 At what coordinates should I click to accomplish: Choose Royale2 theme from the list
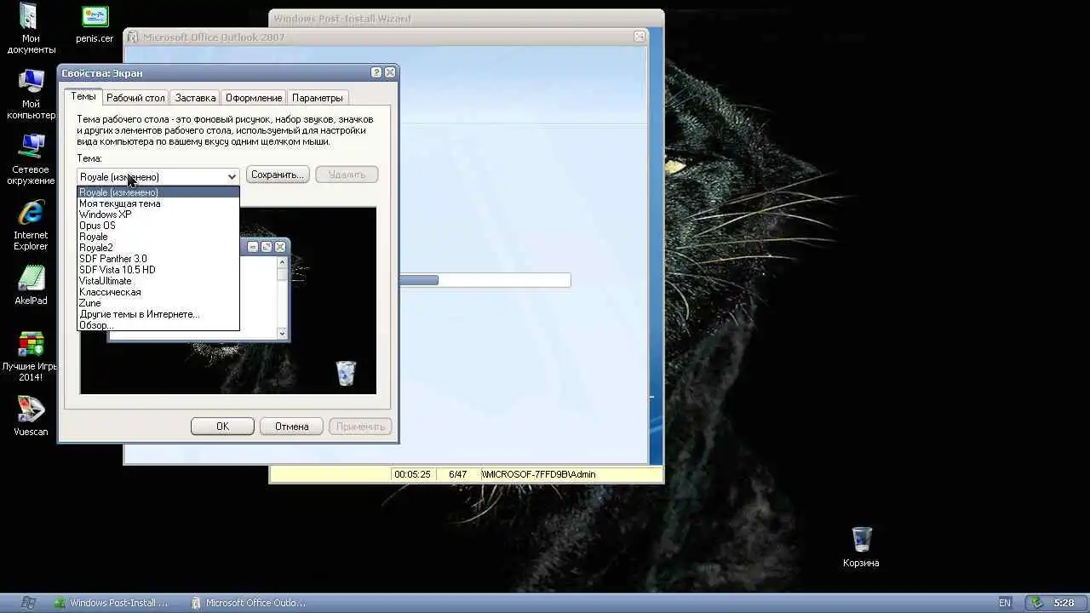point(158,248)
